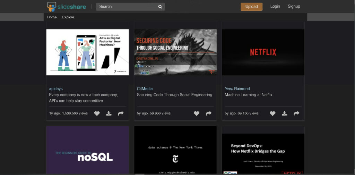Open the apidays author profile

tap(56, 89)
